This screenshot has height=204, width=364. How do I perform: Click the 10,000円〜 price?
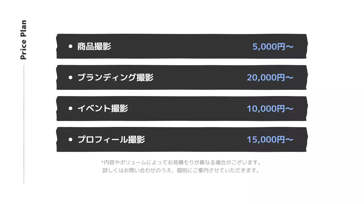coord(270,109)
